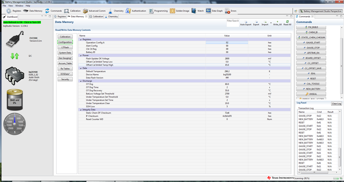Click the Read All refresh icon

tap(287, 22)
